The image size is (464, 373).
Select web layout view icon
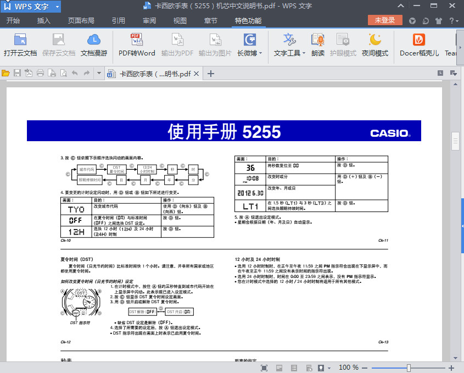click(x=309, y=368)
